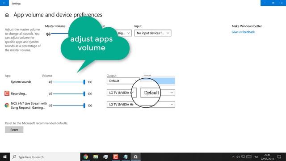Click the System sounds volume value 100

[90, 82]
